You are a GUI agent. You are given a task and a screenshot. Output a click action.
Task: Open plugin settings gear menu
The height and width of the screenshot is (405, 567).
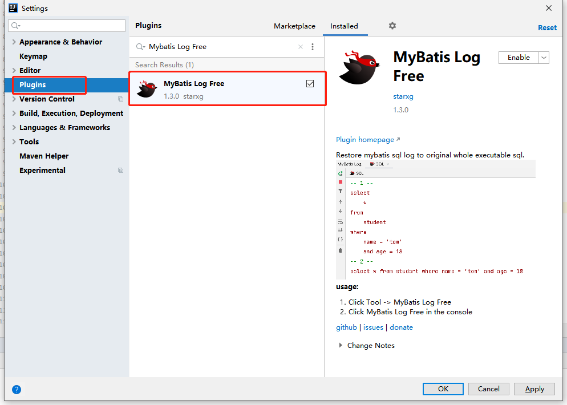coord(392,26)
